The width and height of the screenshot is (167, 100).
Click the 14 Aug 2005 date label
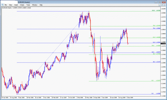point(13,98)
